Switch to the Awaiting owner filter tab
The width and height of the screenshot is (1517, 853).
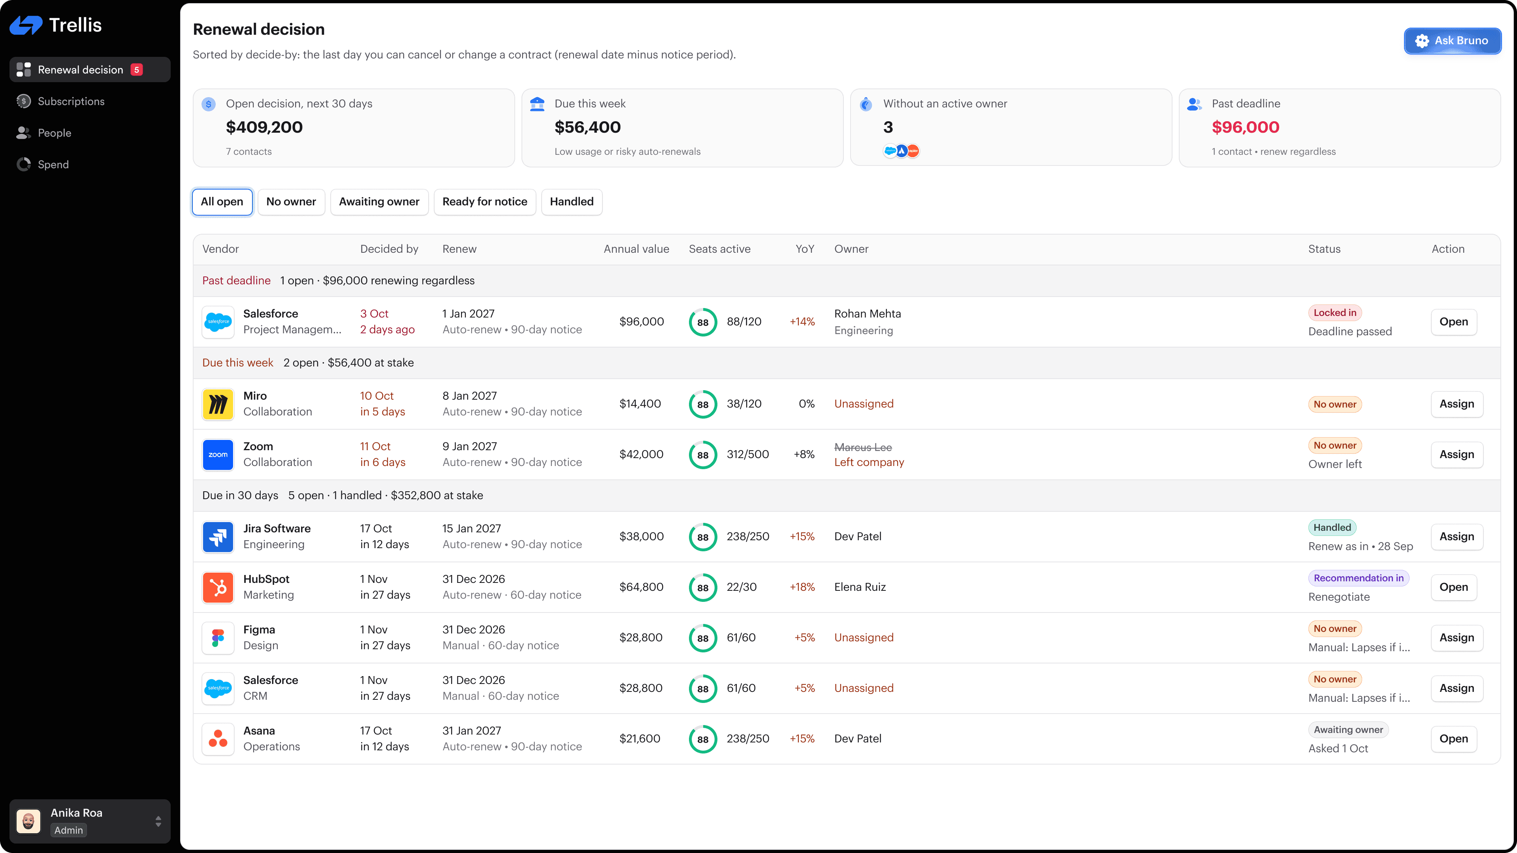point(379,202)
